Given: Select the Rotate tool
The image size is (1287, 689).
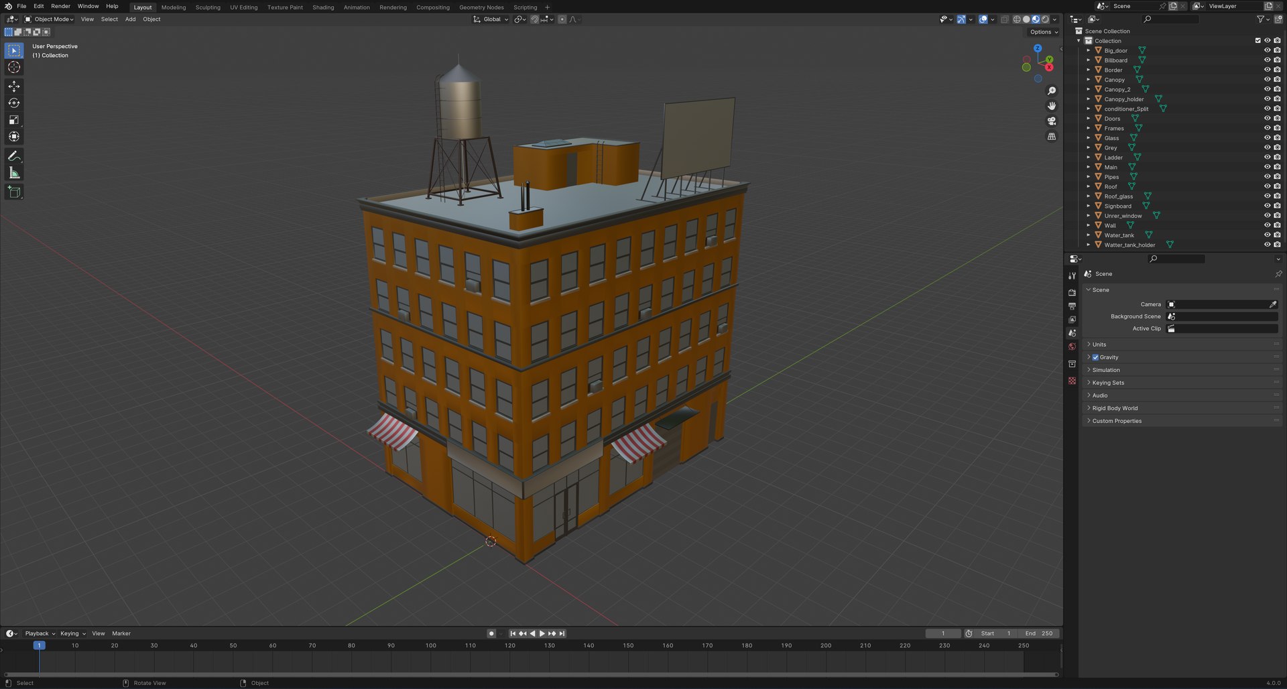Looking at the screenshot, I should tap(14, 103).
